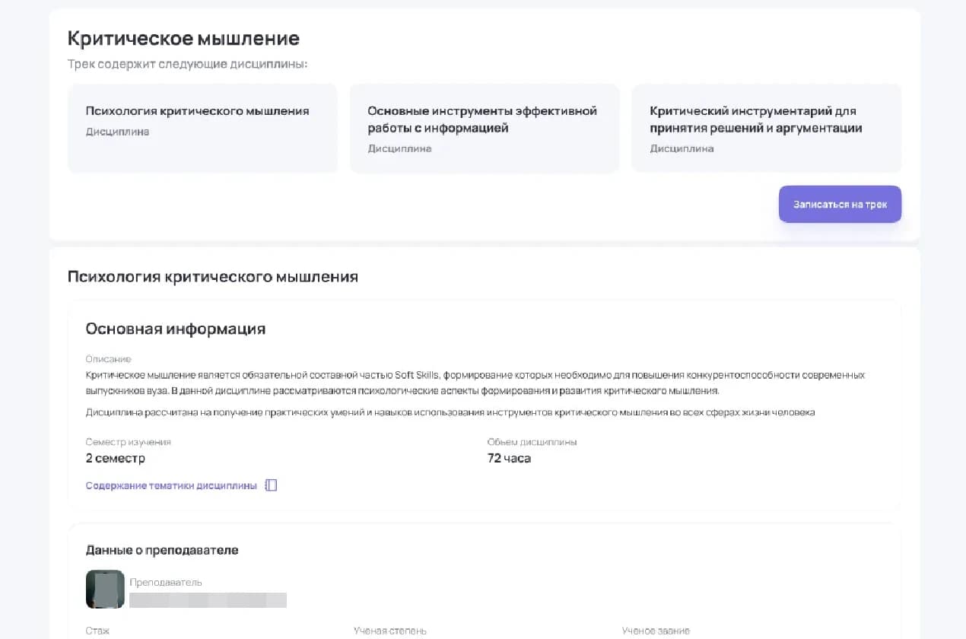Image resolution: width=966 pixels, height=639 pixels.
Task: Select the "Психология критического мышления" discipline card
Action: [202, 128]
